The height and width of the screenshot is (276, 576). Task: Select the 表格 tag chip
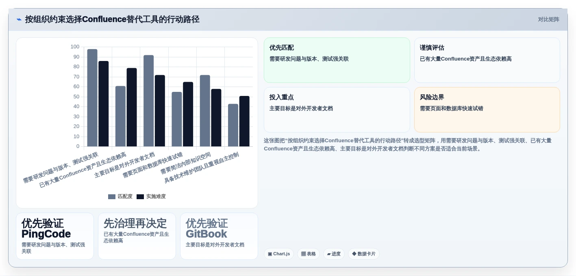tap(309, 254)
